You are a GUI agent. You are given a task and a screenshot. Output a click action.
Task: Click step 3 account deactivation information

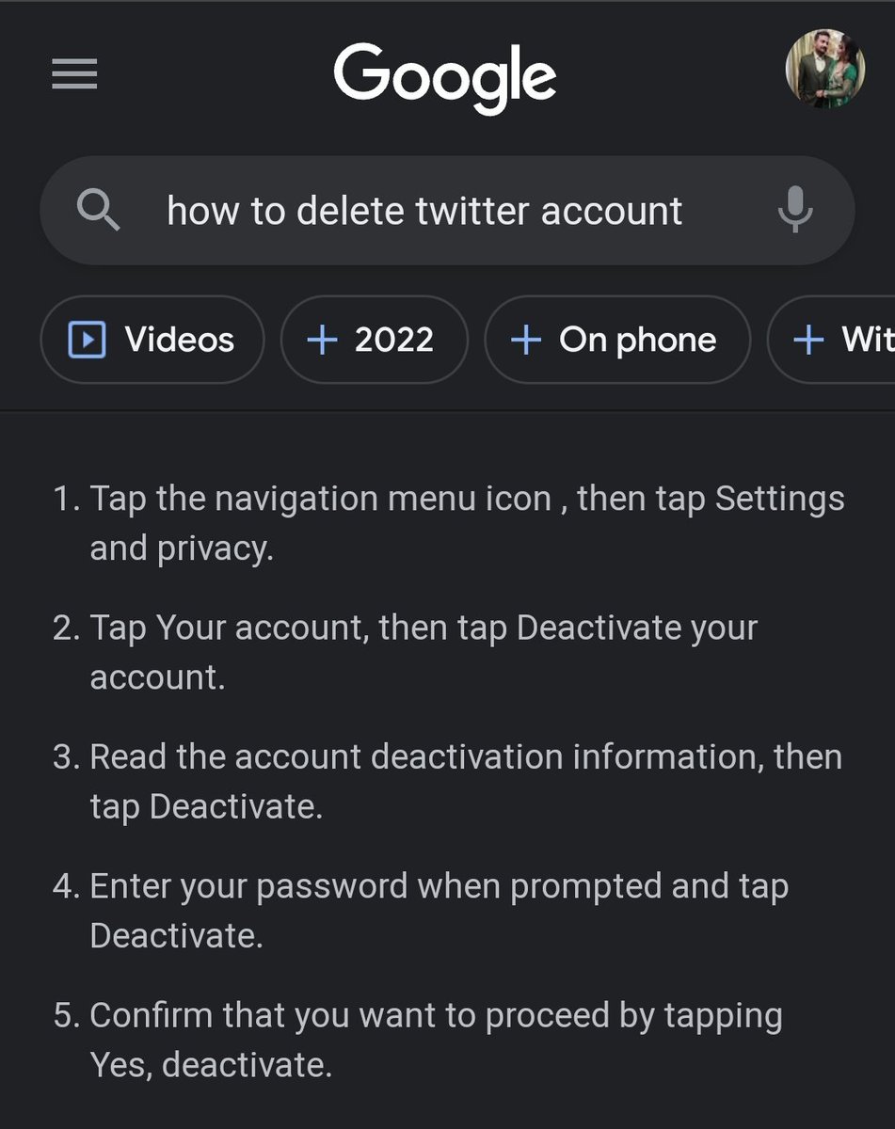pyautogui.click(x=447, y=781)
